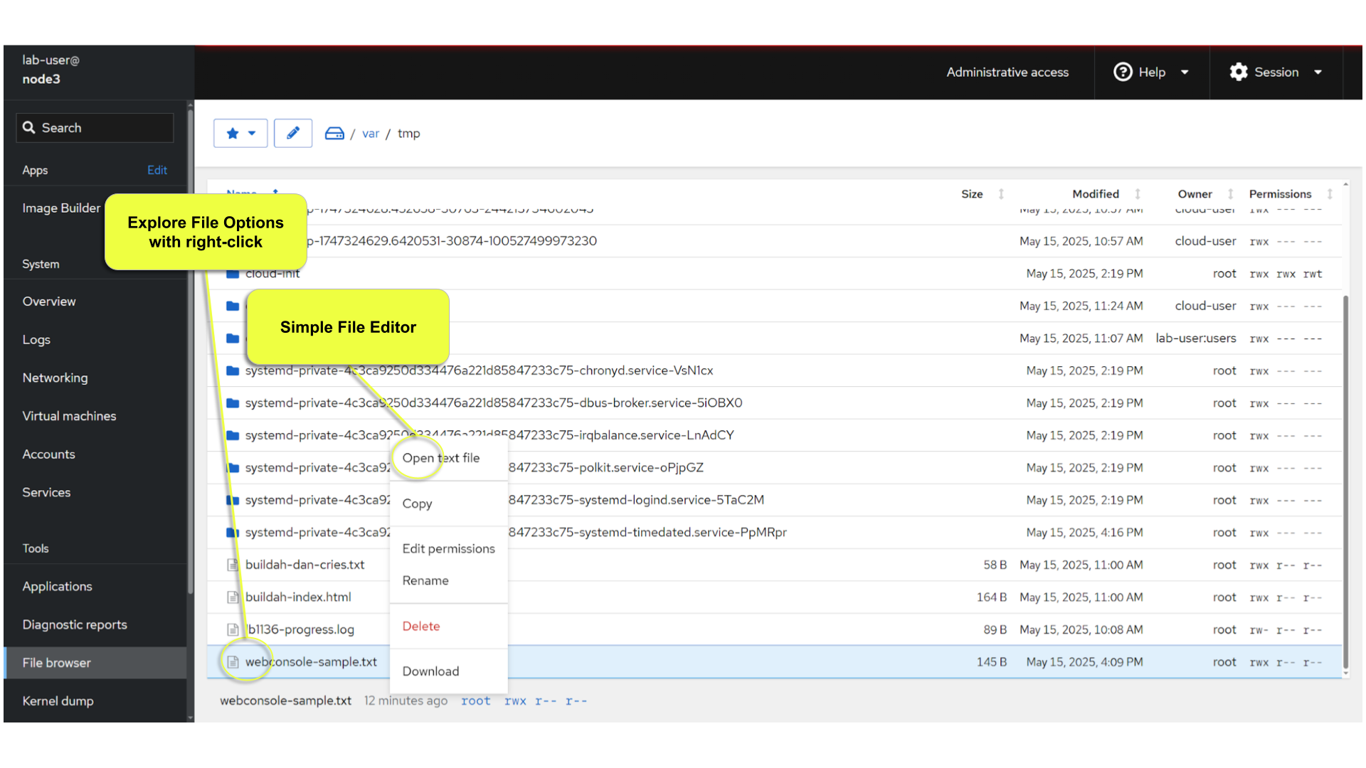Click the buildah-index.html file icon
1366x768 pixels.
point(233,597)
